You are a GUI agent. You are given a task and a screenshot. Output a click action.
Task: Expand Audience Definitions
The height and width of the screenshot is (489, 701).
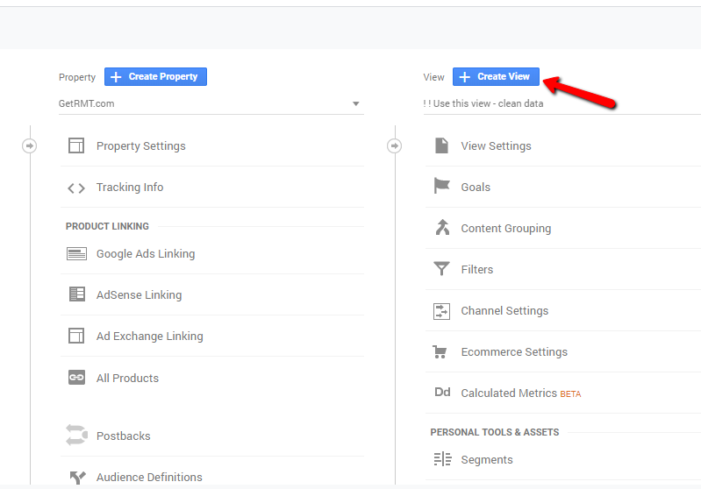149,477
